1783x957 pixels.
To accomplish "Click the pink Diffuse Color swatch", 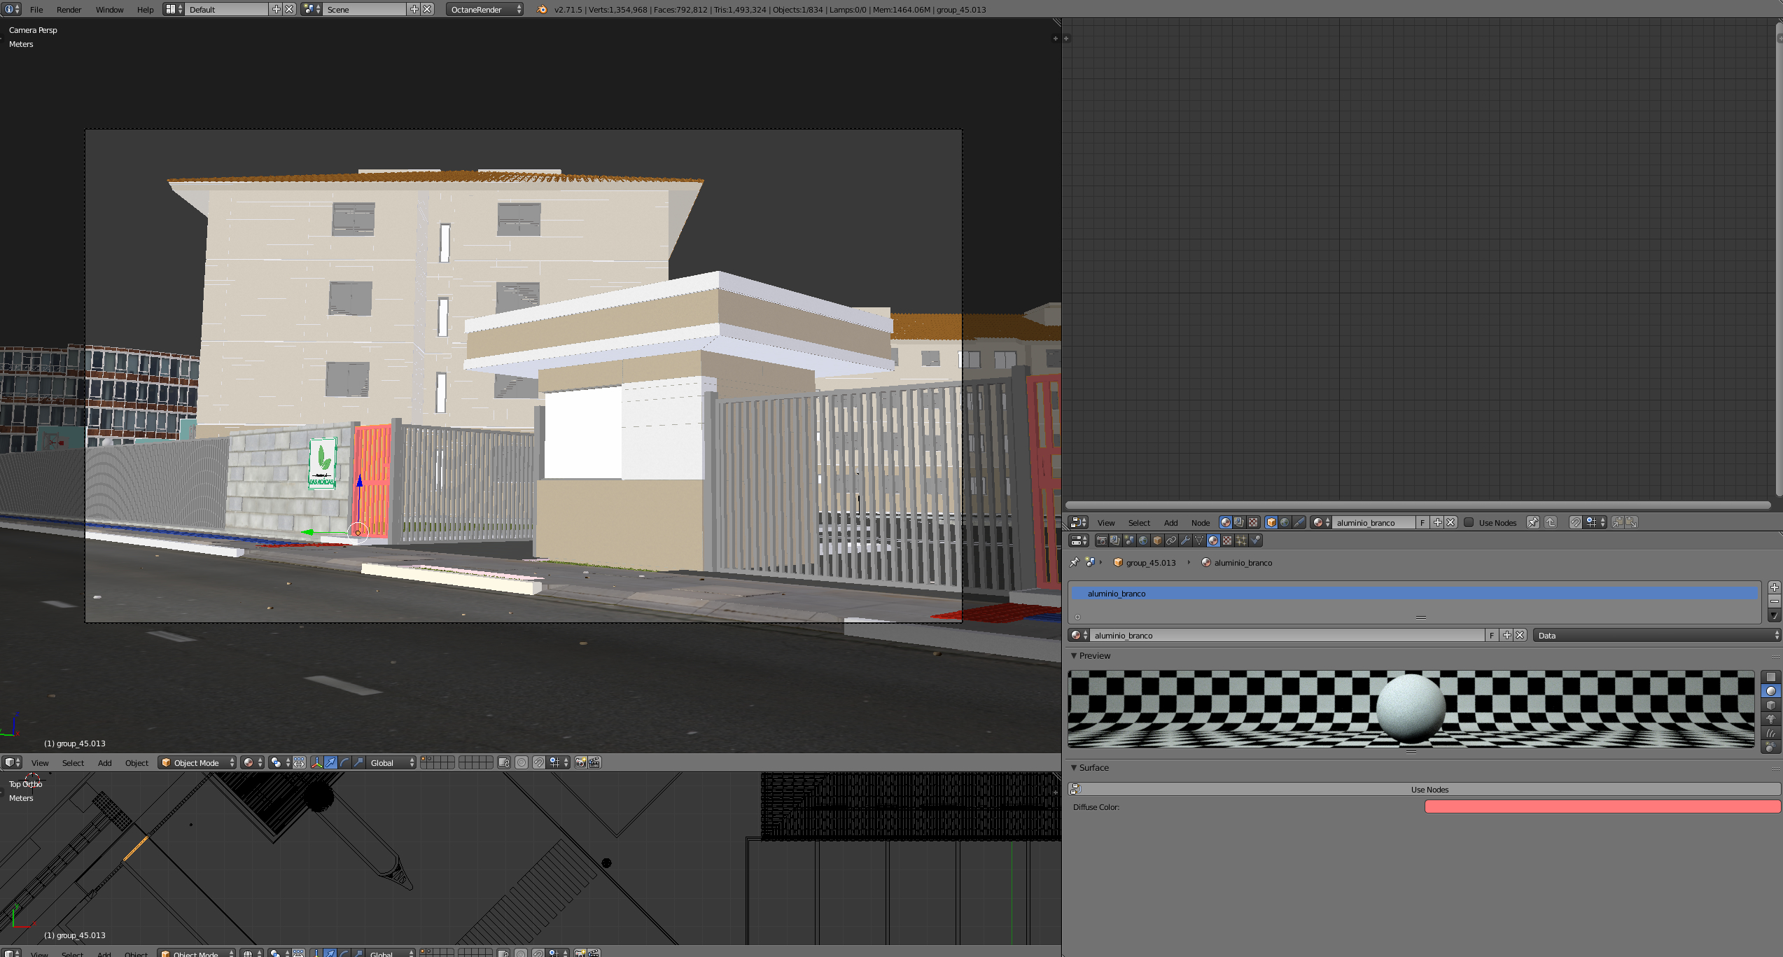I will 1602,807.
